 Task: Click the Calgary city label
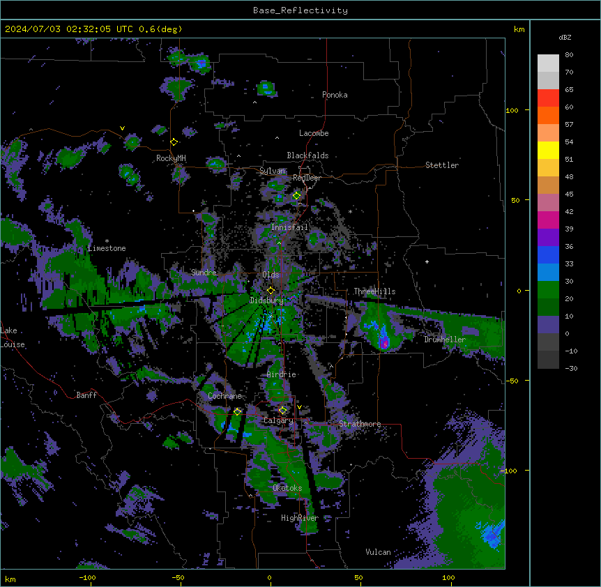[278, 420]
